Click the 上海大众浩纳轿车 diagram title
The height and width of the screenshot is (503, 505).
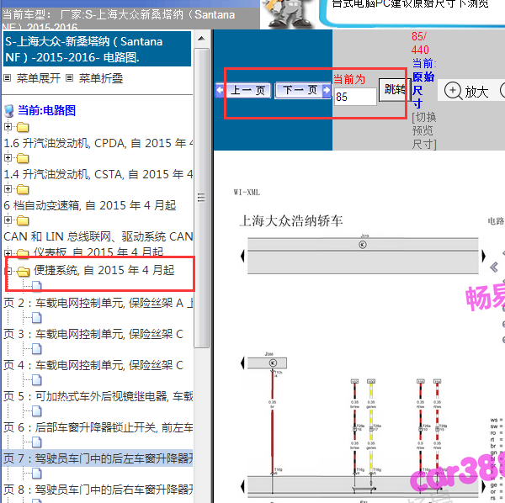click(x=291, y=221)
